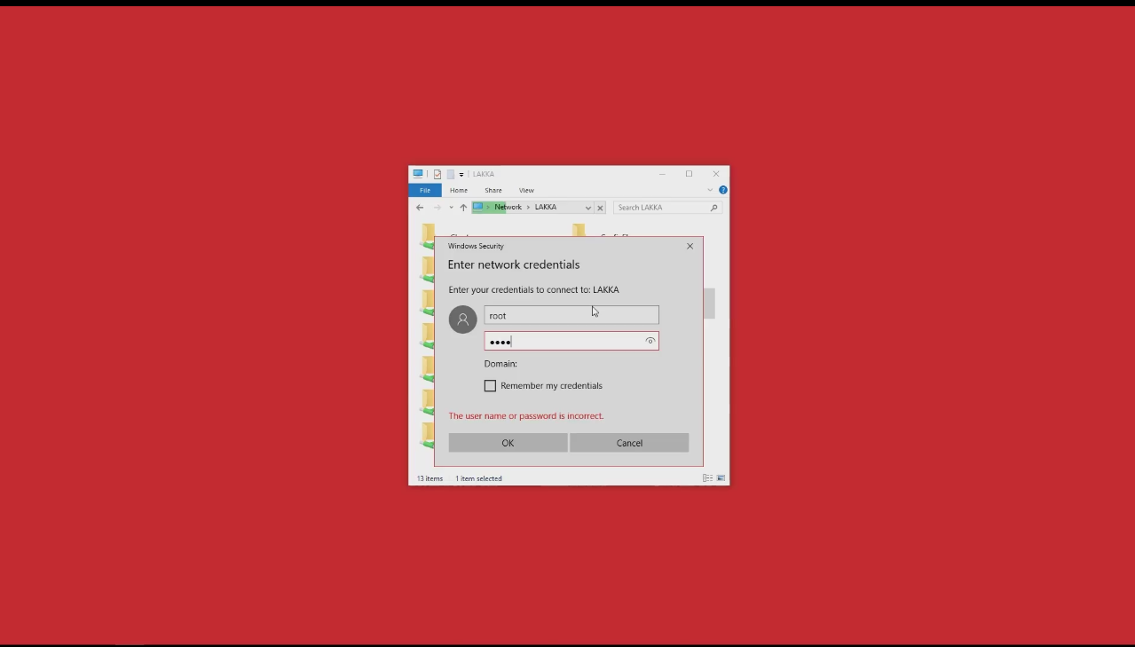This screenshot has width=1135, height=647.
Task: Switch to large icons view in status bar
Action: (x=721, y=477)
